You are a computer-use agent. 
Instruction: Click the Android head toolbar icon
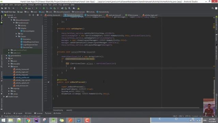point(78,8)
